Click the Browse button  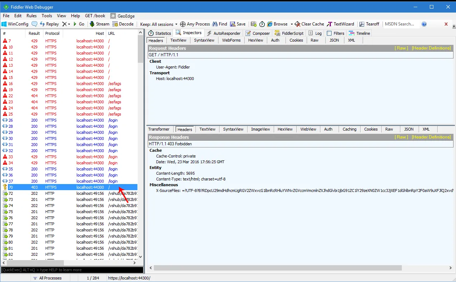277,24
